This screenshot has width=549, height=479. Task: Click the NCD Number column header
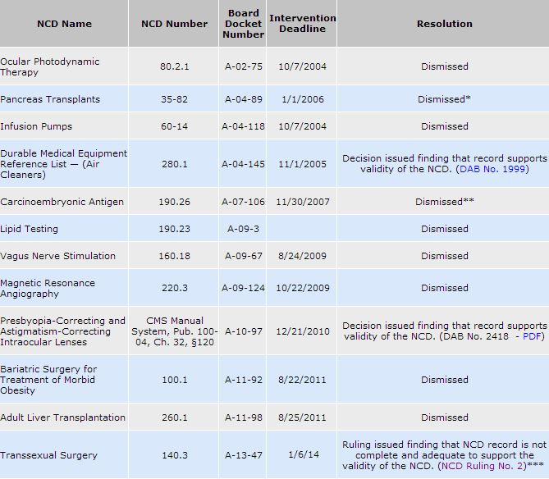point(174,24)
